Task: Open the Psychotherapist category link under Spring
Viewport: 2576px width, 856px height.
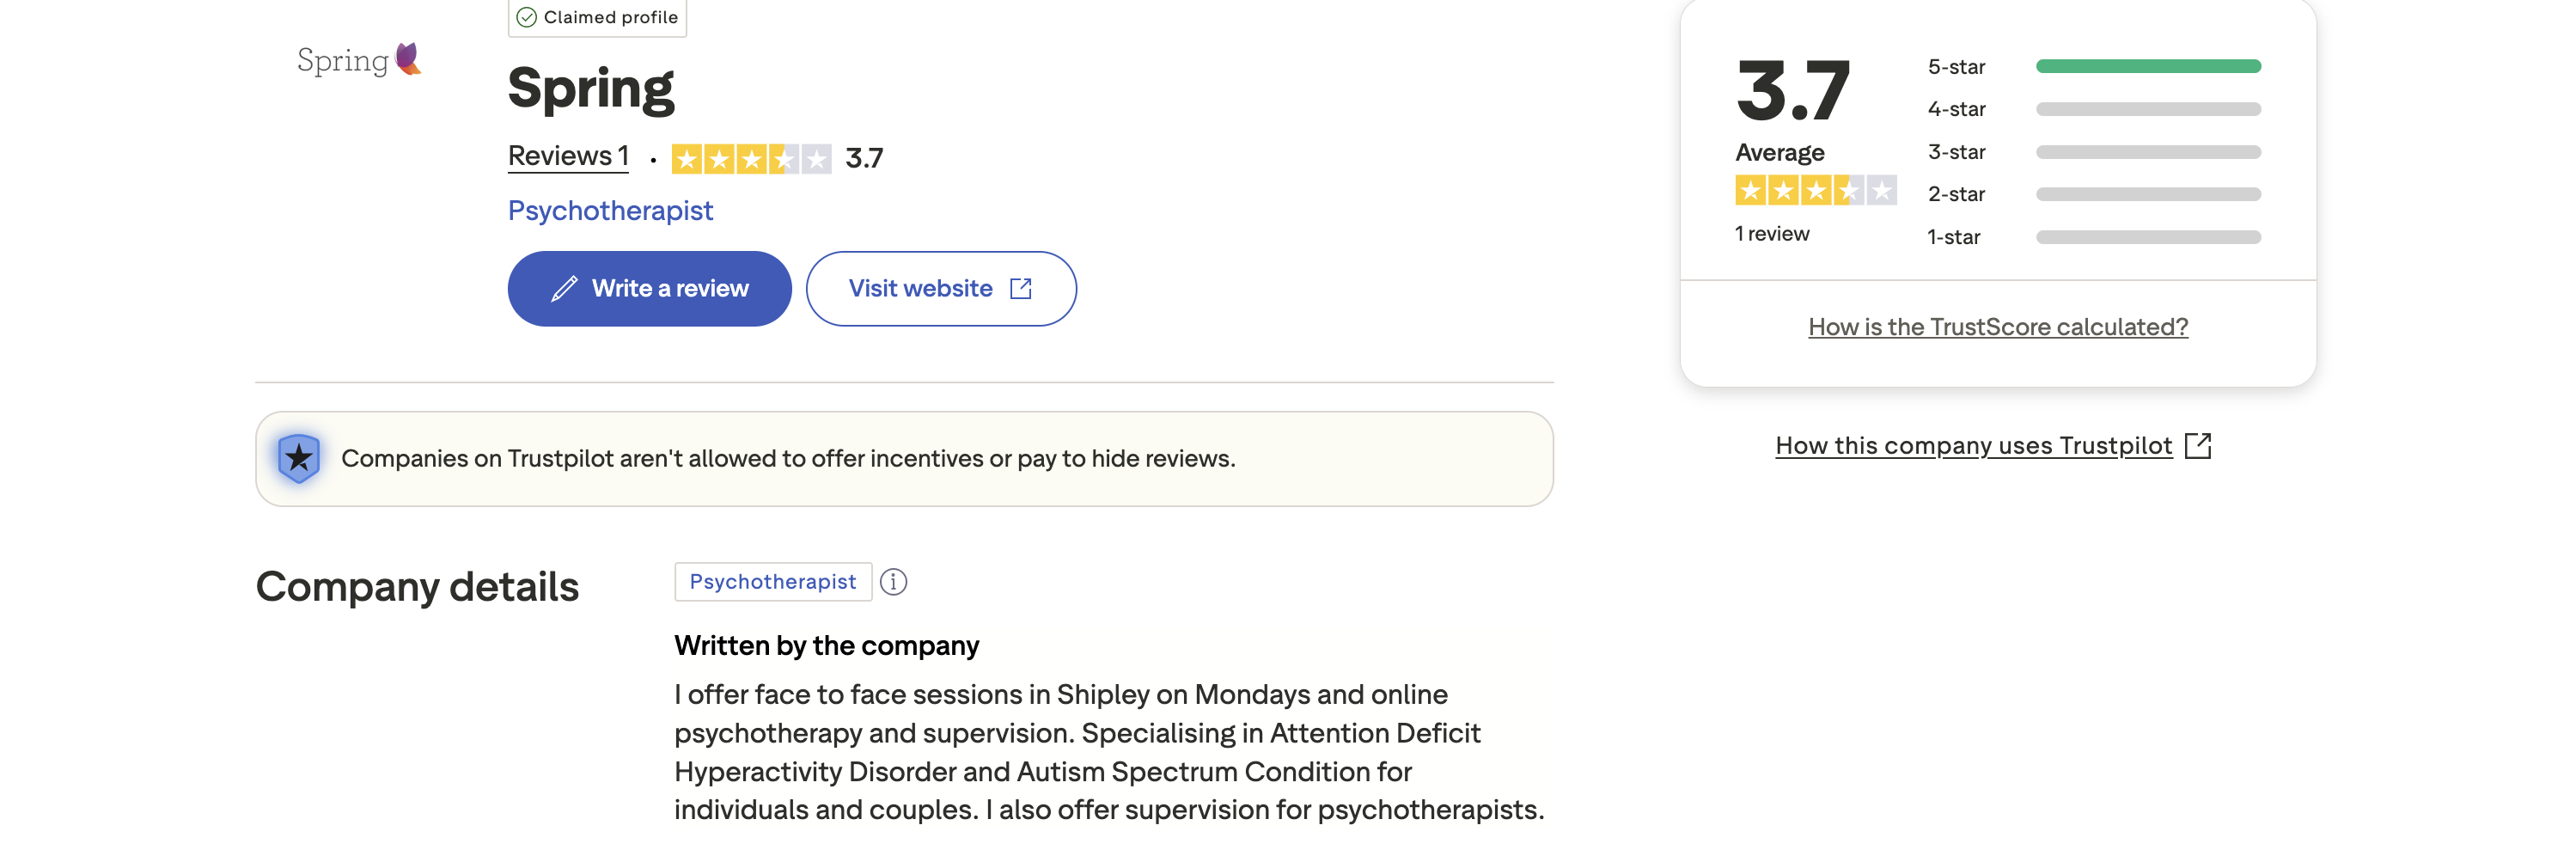Action: 610,211
